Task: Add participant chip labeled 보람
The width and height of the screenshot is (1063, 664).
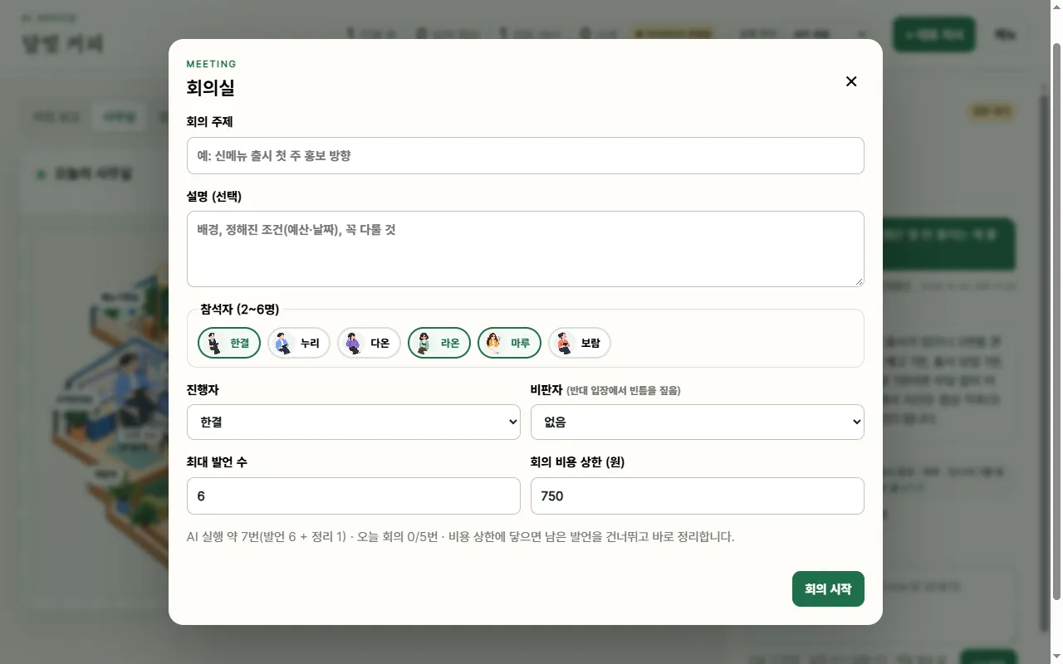Action: [580, 343]
